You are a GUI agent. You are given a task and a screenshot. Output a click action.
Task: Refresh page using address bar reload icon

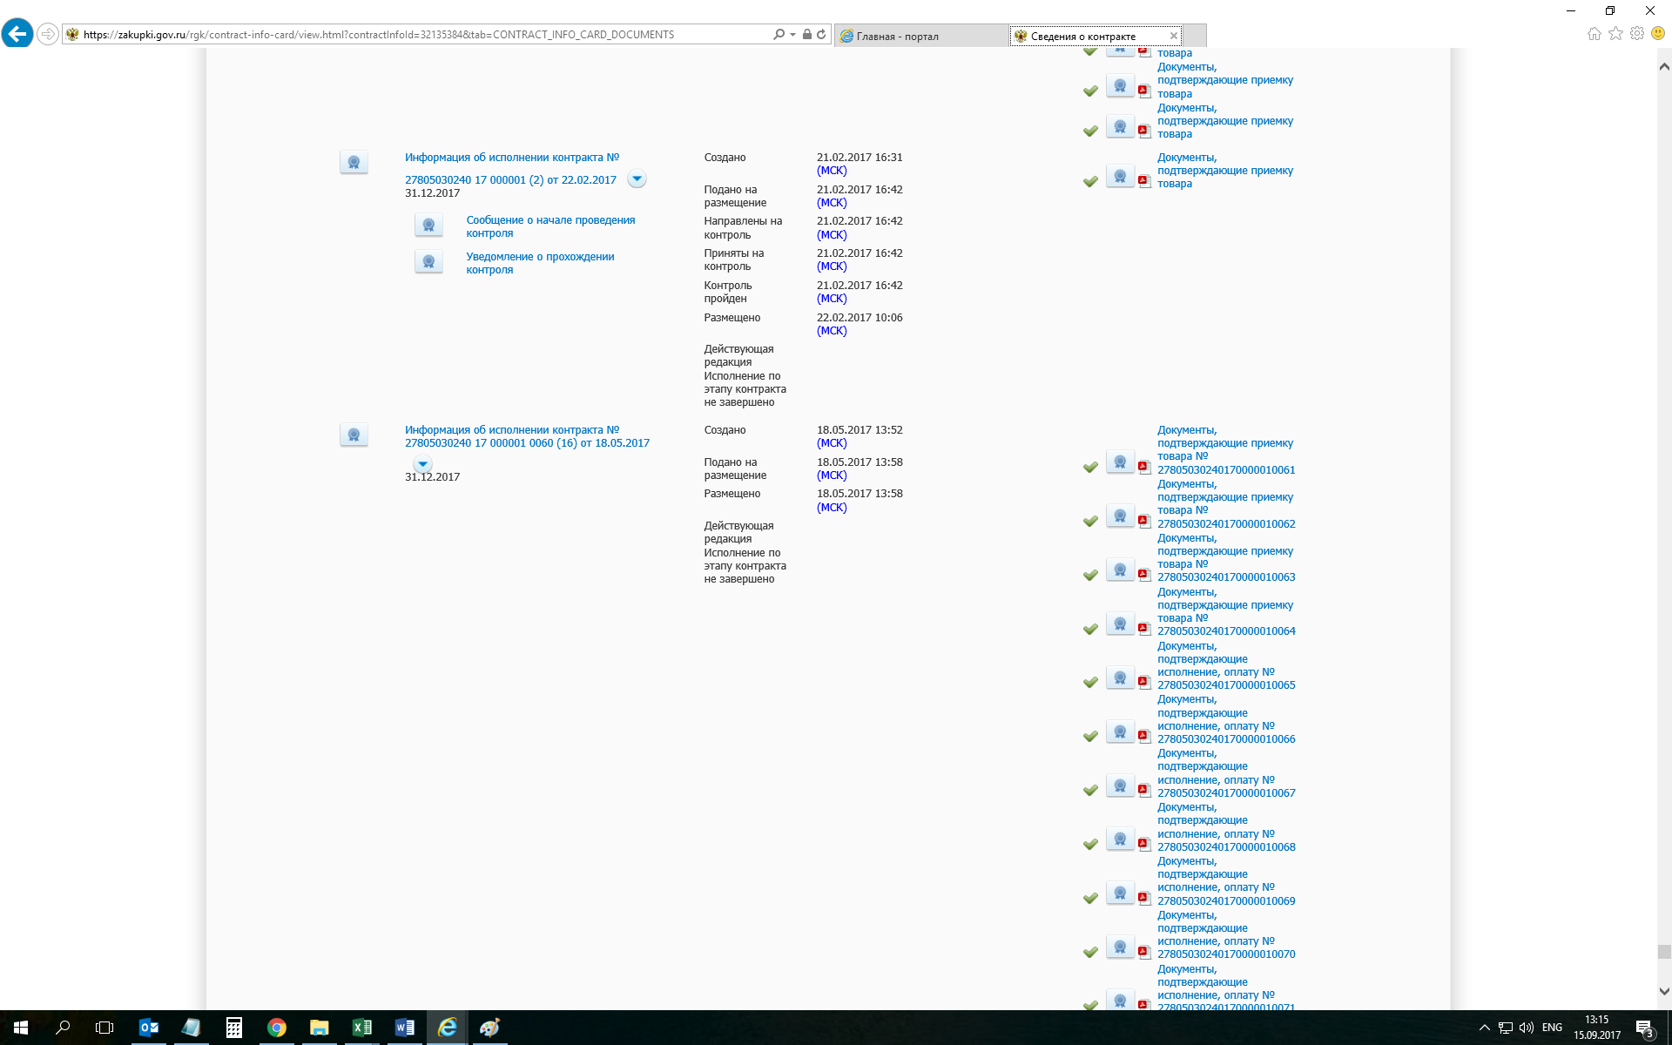pos(821,35)
